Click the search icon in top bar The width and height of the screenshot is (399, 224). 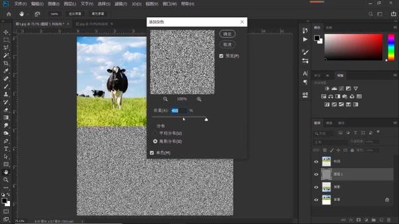(370, 14)
